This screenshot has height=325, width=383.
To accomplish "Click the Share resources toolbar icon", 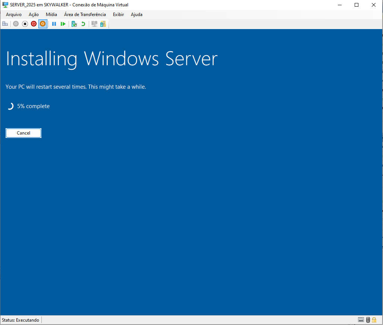I will 103,24.
